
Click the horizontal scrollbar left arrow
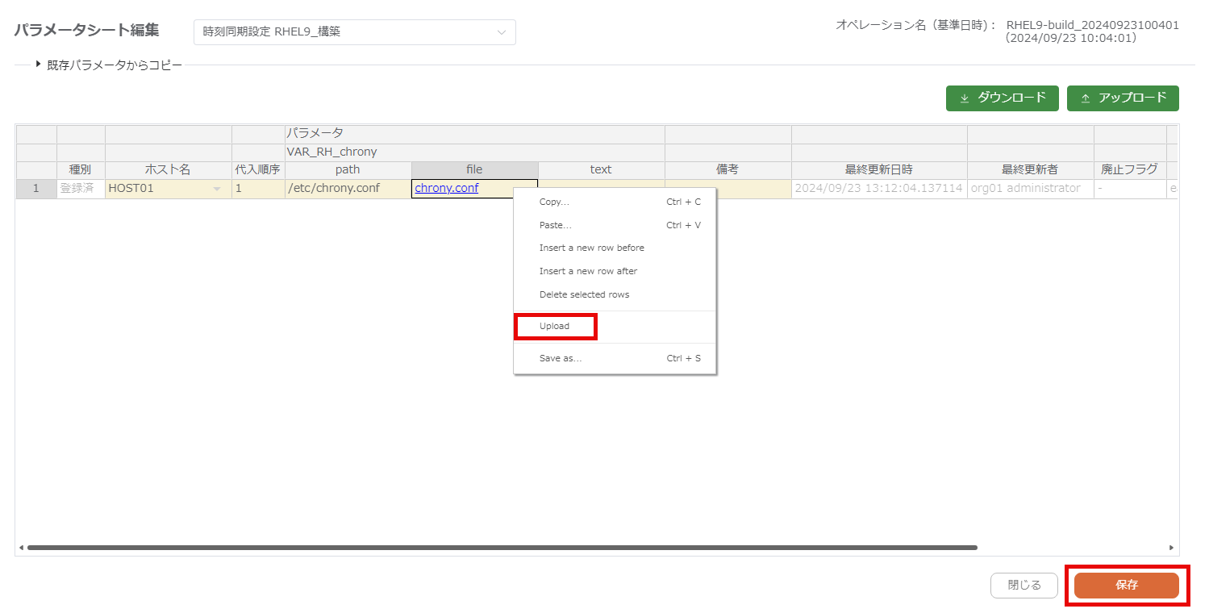click(x=21, y=548)
